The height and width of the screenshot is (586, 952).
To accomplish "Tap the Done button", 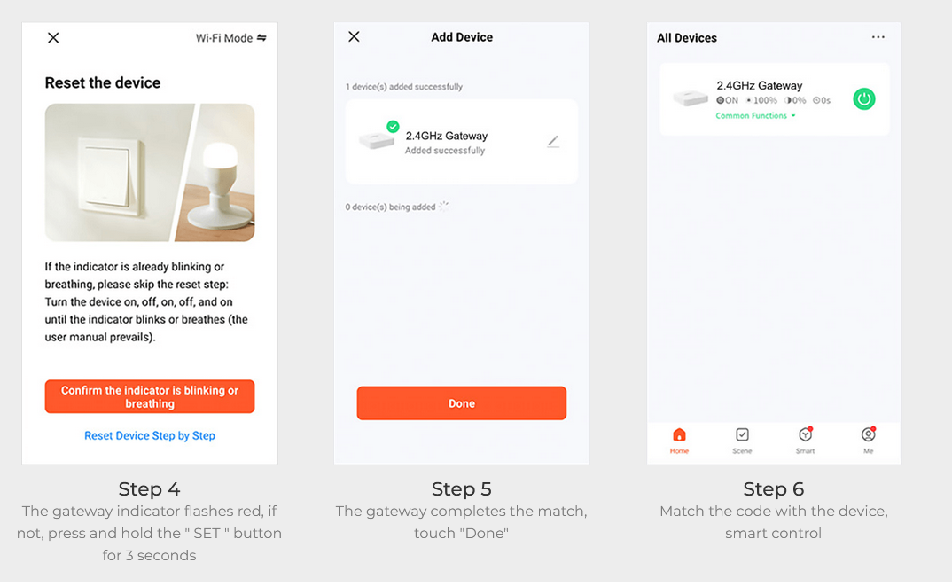I will click(462, 403).
